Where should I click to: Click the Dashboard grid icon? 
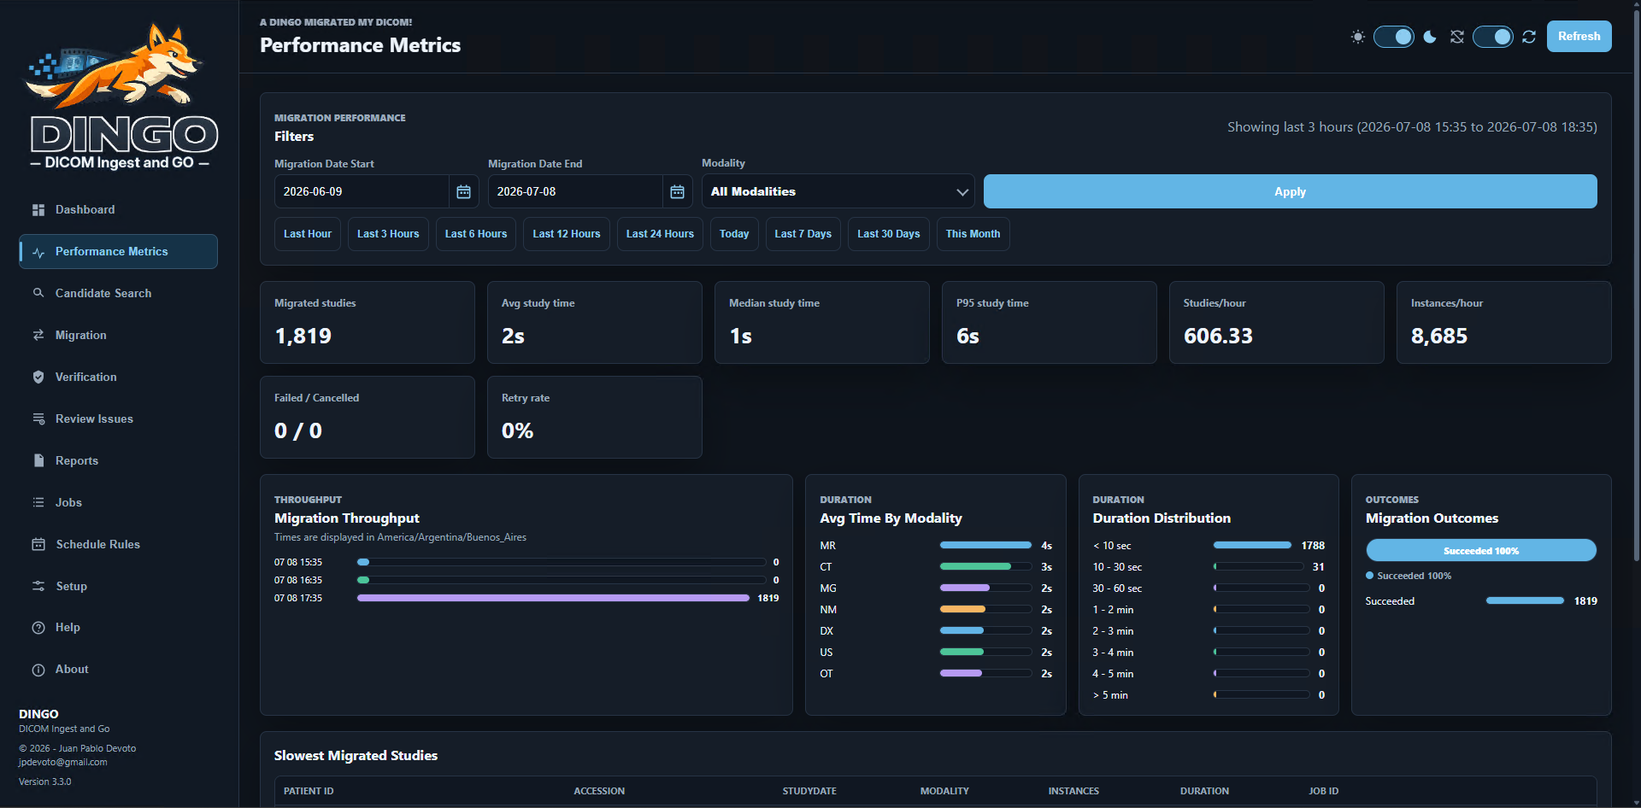pyautogui.click(x=38, y=210)
